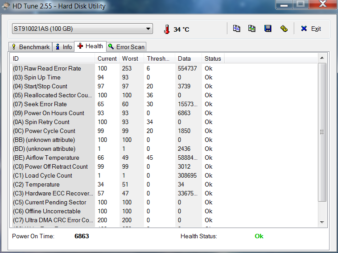The width and height of the screenshot is (338, 253).
Task: Click the scrollbar up arrow
Action: pyautogui.click(x=322, y=58)
